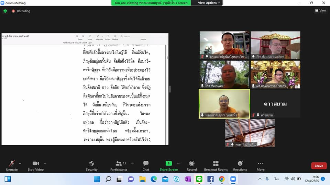The image size is (330, 185).
Task: Open Breakout Rooms
Action: click(x=216, y=166)
